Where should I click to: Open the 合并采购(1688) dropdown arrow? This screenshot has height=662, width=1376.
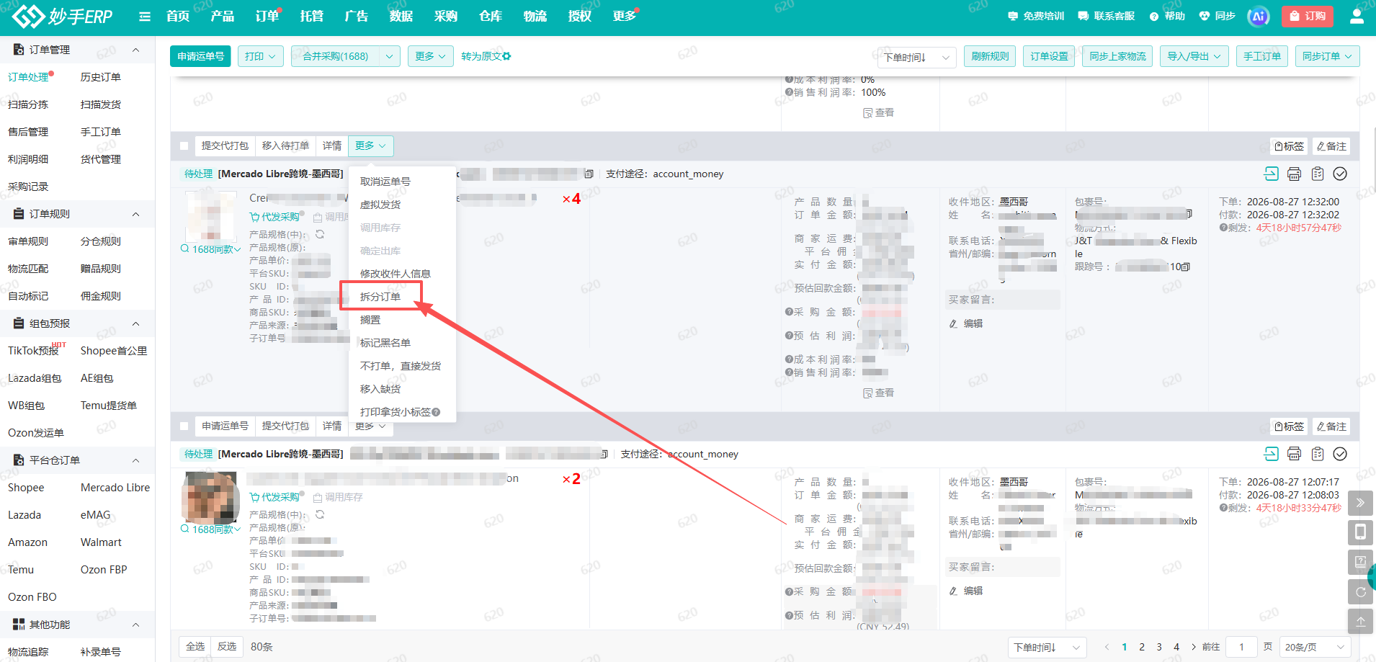(x=390, y=56)
